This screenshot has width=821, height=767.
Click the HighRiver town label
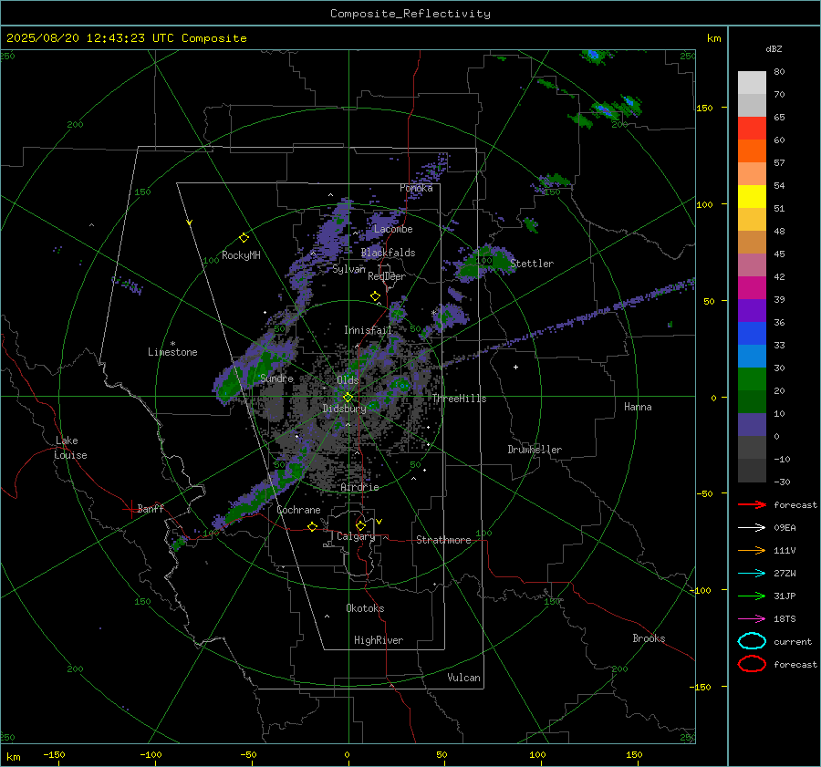[x=379, y=640]
